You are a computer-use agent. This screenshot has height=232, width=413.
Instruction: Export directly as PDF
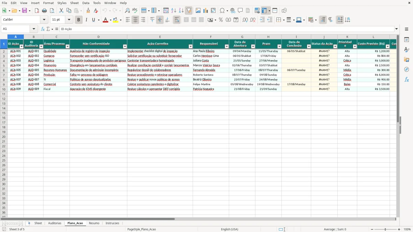(x=37, y=11)
